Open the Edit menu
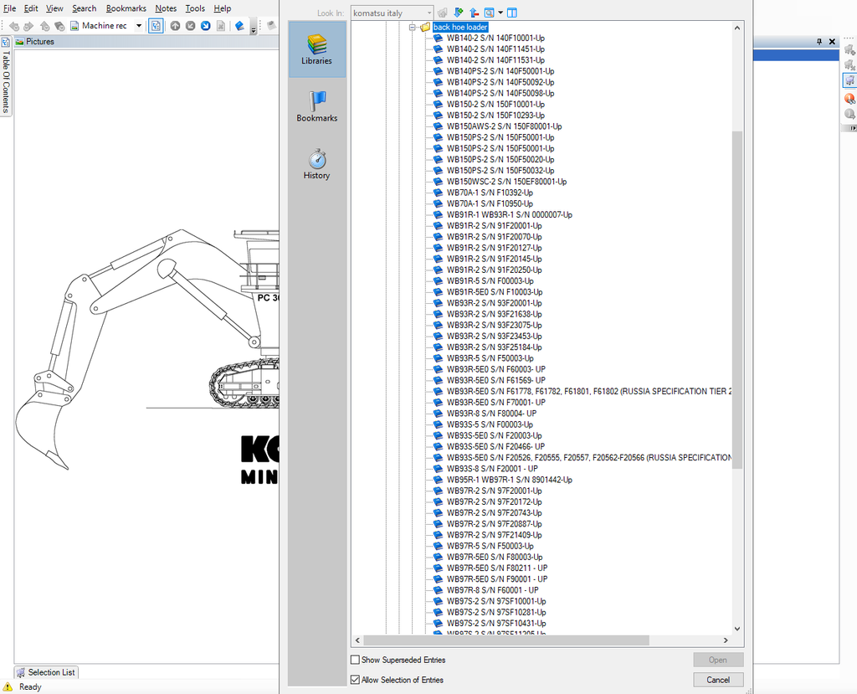Viewport: 857px width, 694px height. pyautogui.click(x=31, y=8)
